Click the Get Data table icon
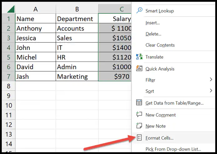The height and width of the screenshot is (154, 217). (x=139, y=103)
